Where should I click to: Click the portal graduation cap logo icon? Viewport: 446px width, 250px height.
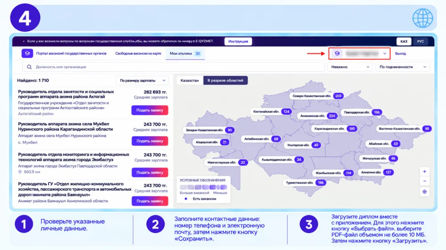(x=27, y=53)
